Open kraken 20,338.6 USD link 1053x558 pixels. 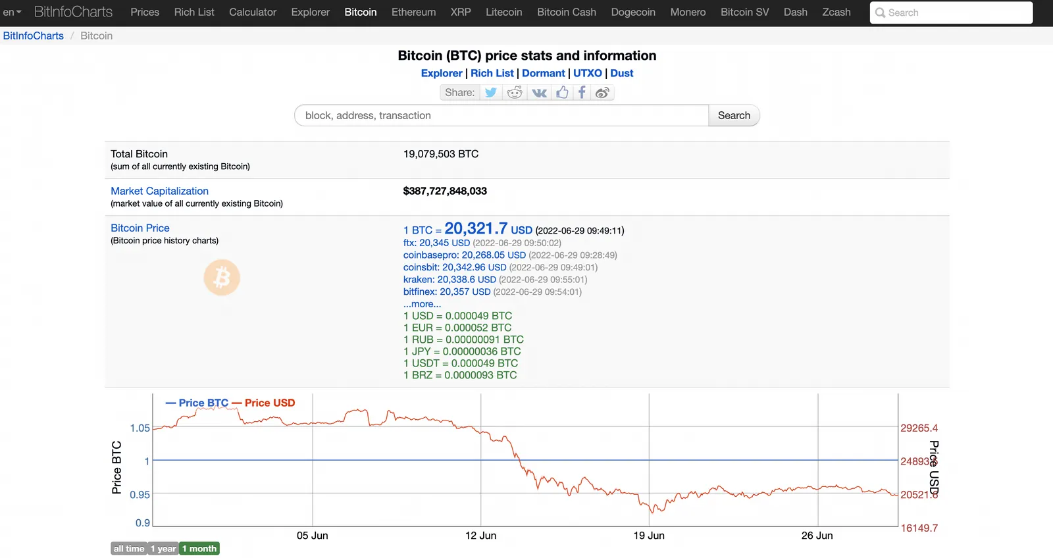[x=449, y=280]
